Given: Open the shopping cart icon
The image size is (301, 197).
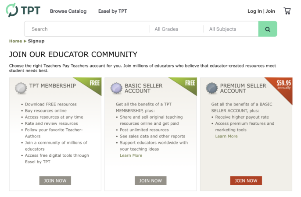Looking at the screenshot, I should (x=287, y=11).
